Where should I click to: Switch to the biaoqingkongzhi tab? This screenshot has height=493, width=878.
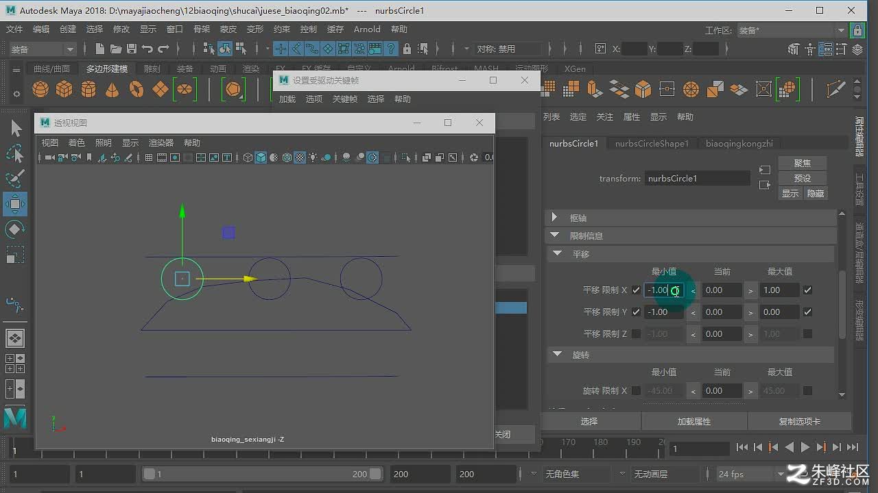(x=739, y=144)
